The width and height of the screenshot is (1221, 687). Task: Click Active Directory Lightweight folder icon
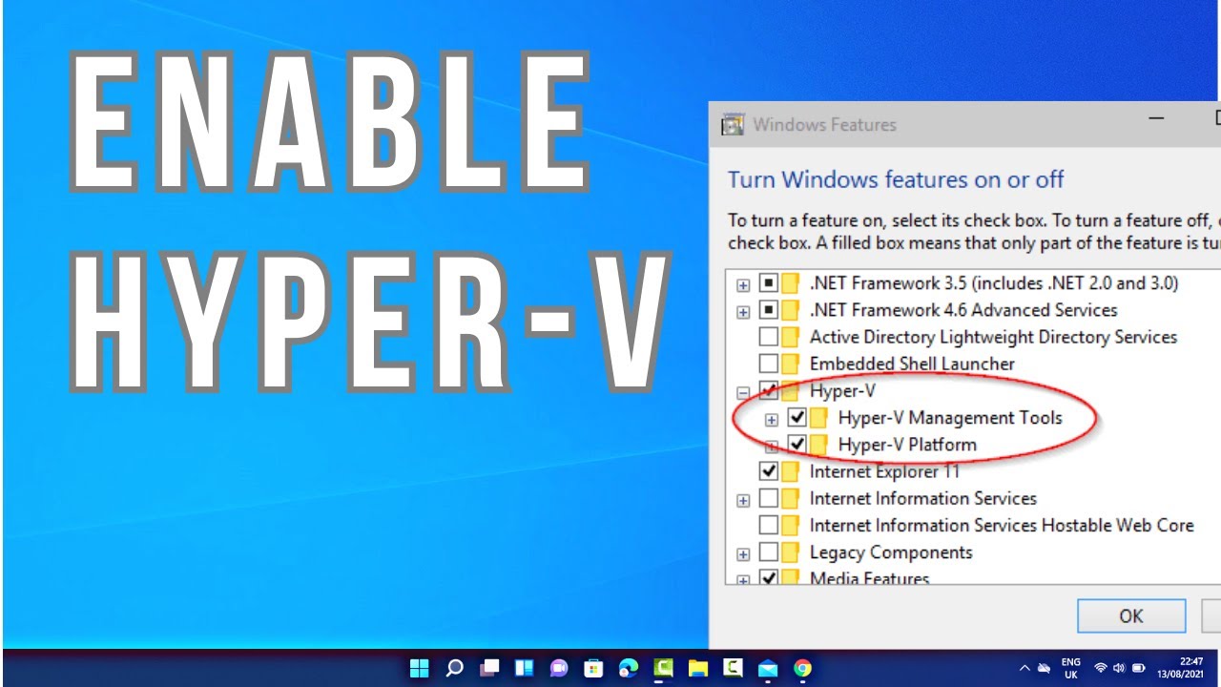[x=790, y=337]
